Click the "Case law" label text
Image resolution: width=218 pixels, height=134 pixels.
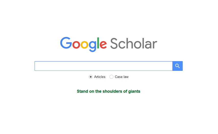pyautogui.click(x=122, y=77)
